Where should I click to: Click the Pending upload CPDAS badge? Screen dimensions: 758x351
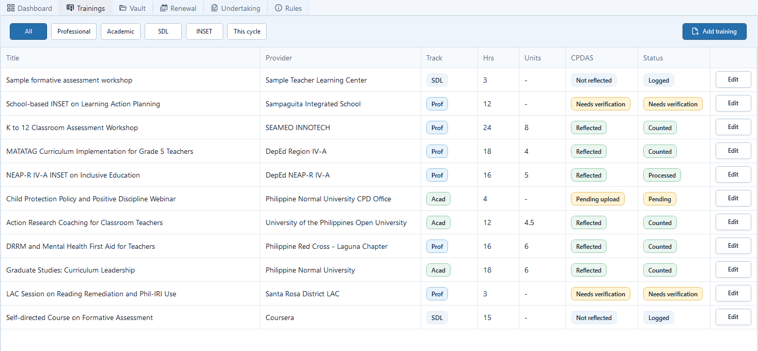598,199
